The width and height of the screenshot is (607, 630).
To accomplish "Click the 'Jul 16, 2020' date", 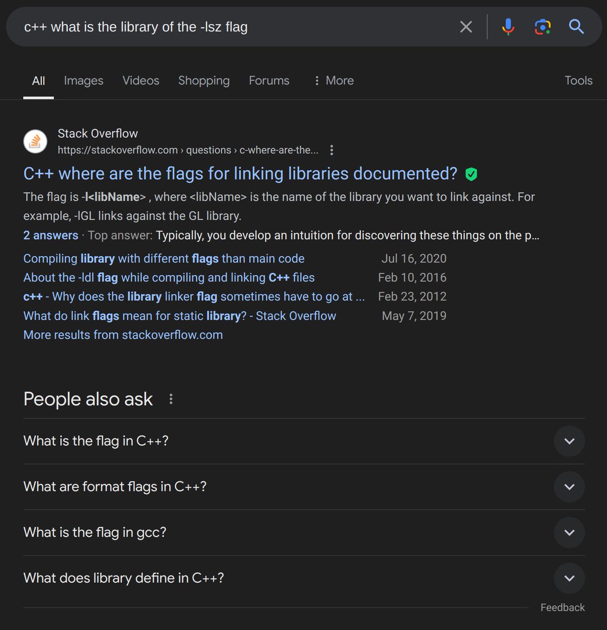I will click(414, 258).
